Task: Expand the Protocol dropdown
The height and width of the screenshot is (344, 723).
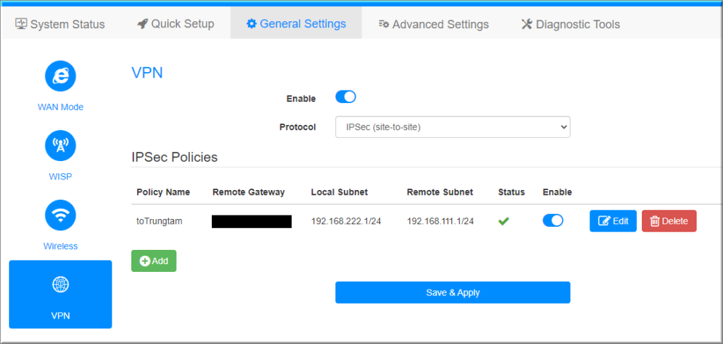Action: click(x=453, y=127)
